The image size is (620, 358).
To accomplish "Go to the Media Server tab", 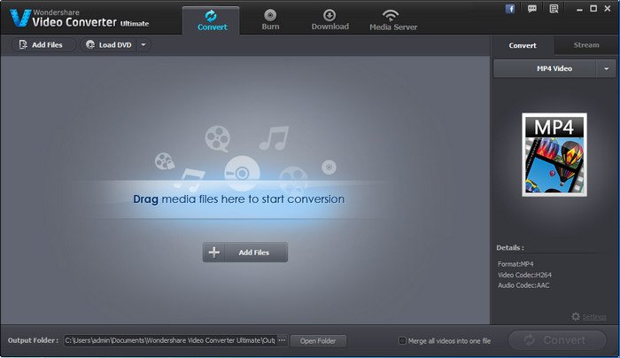I will pyautogui.click(x=393, y=20).
